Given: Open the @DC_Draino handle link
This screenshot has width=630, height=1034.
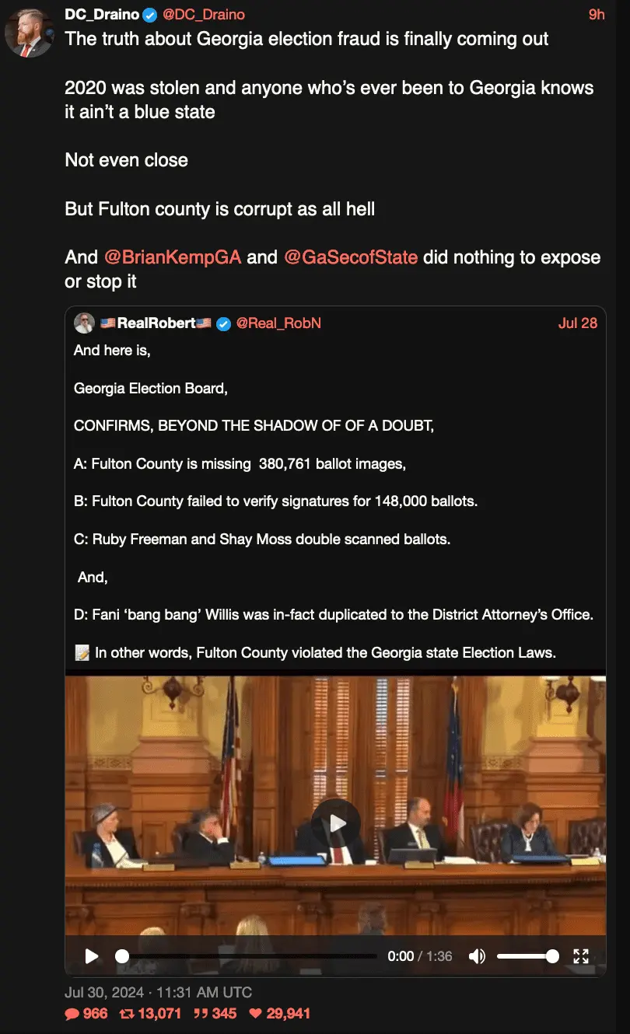Looking at the screenshot, I should 205,15.
